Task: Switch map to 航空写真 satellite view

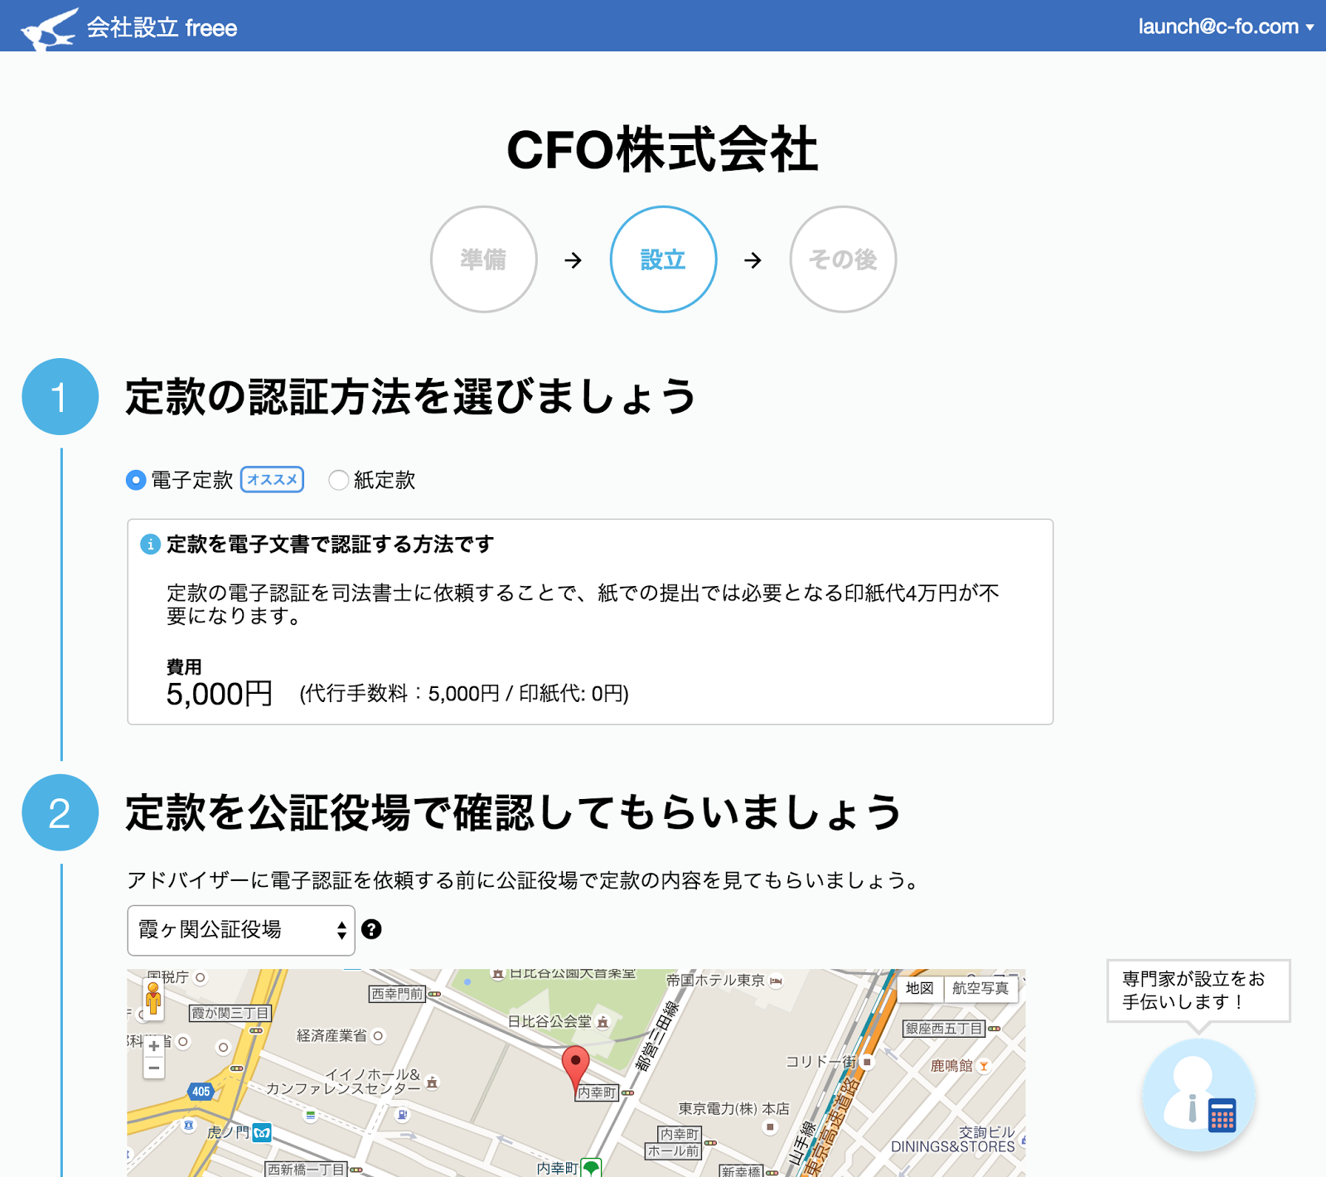Action: point(980,988)
